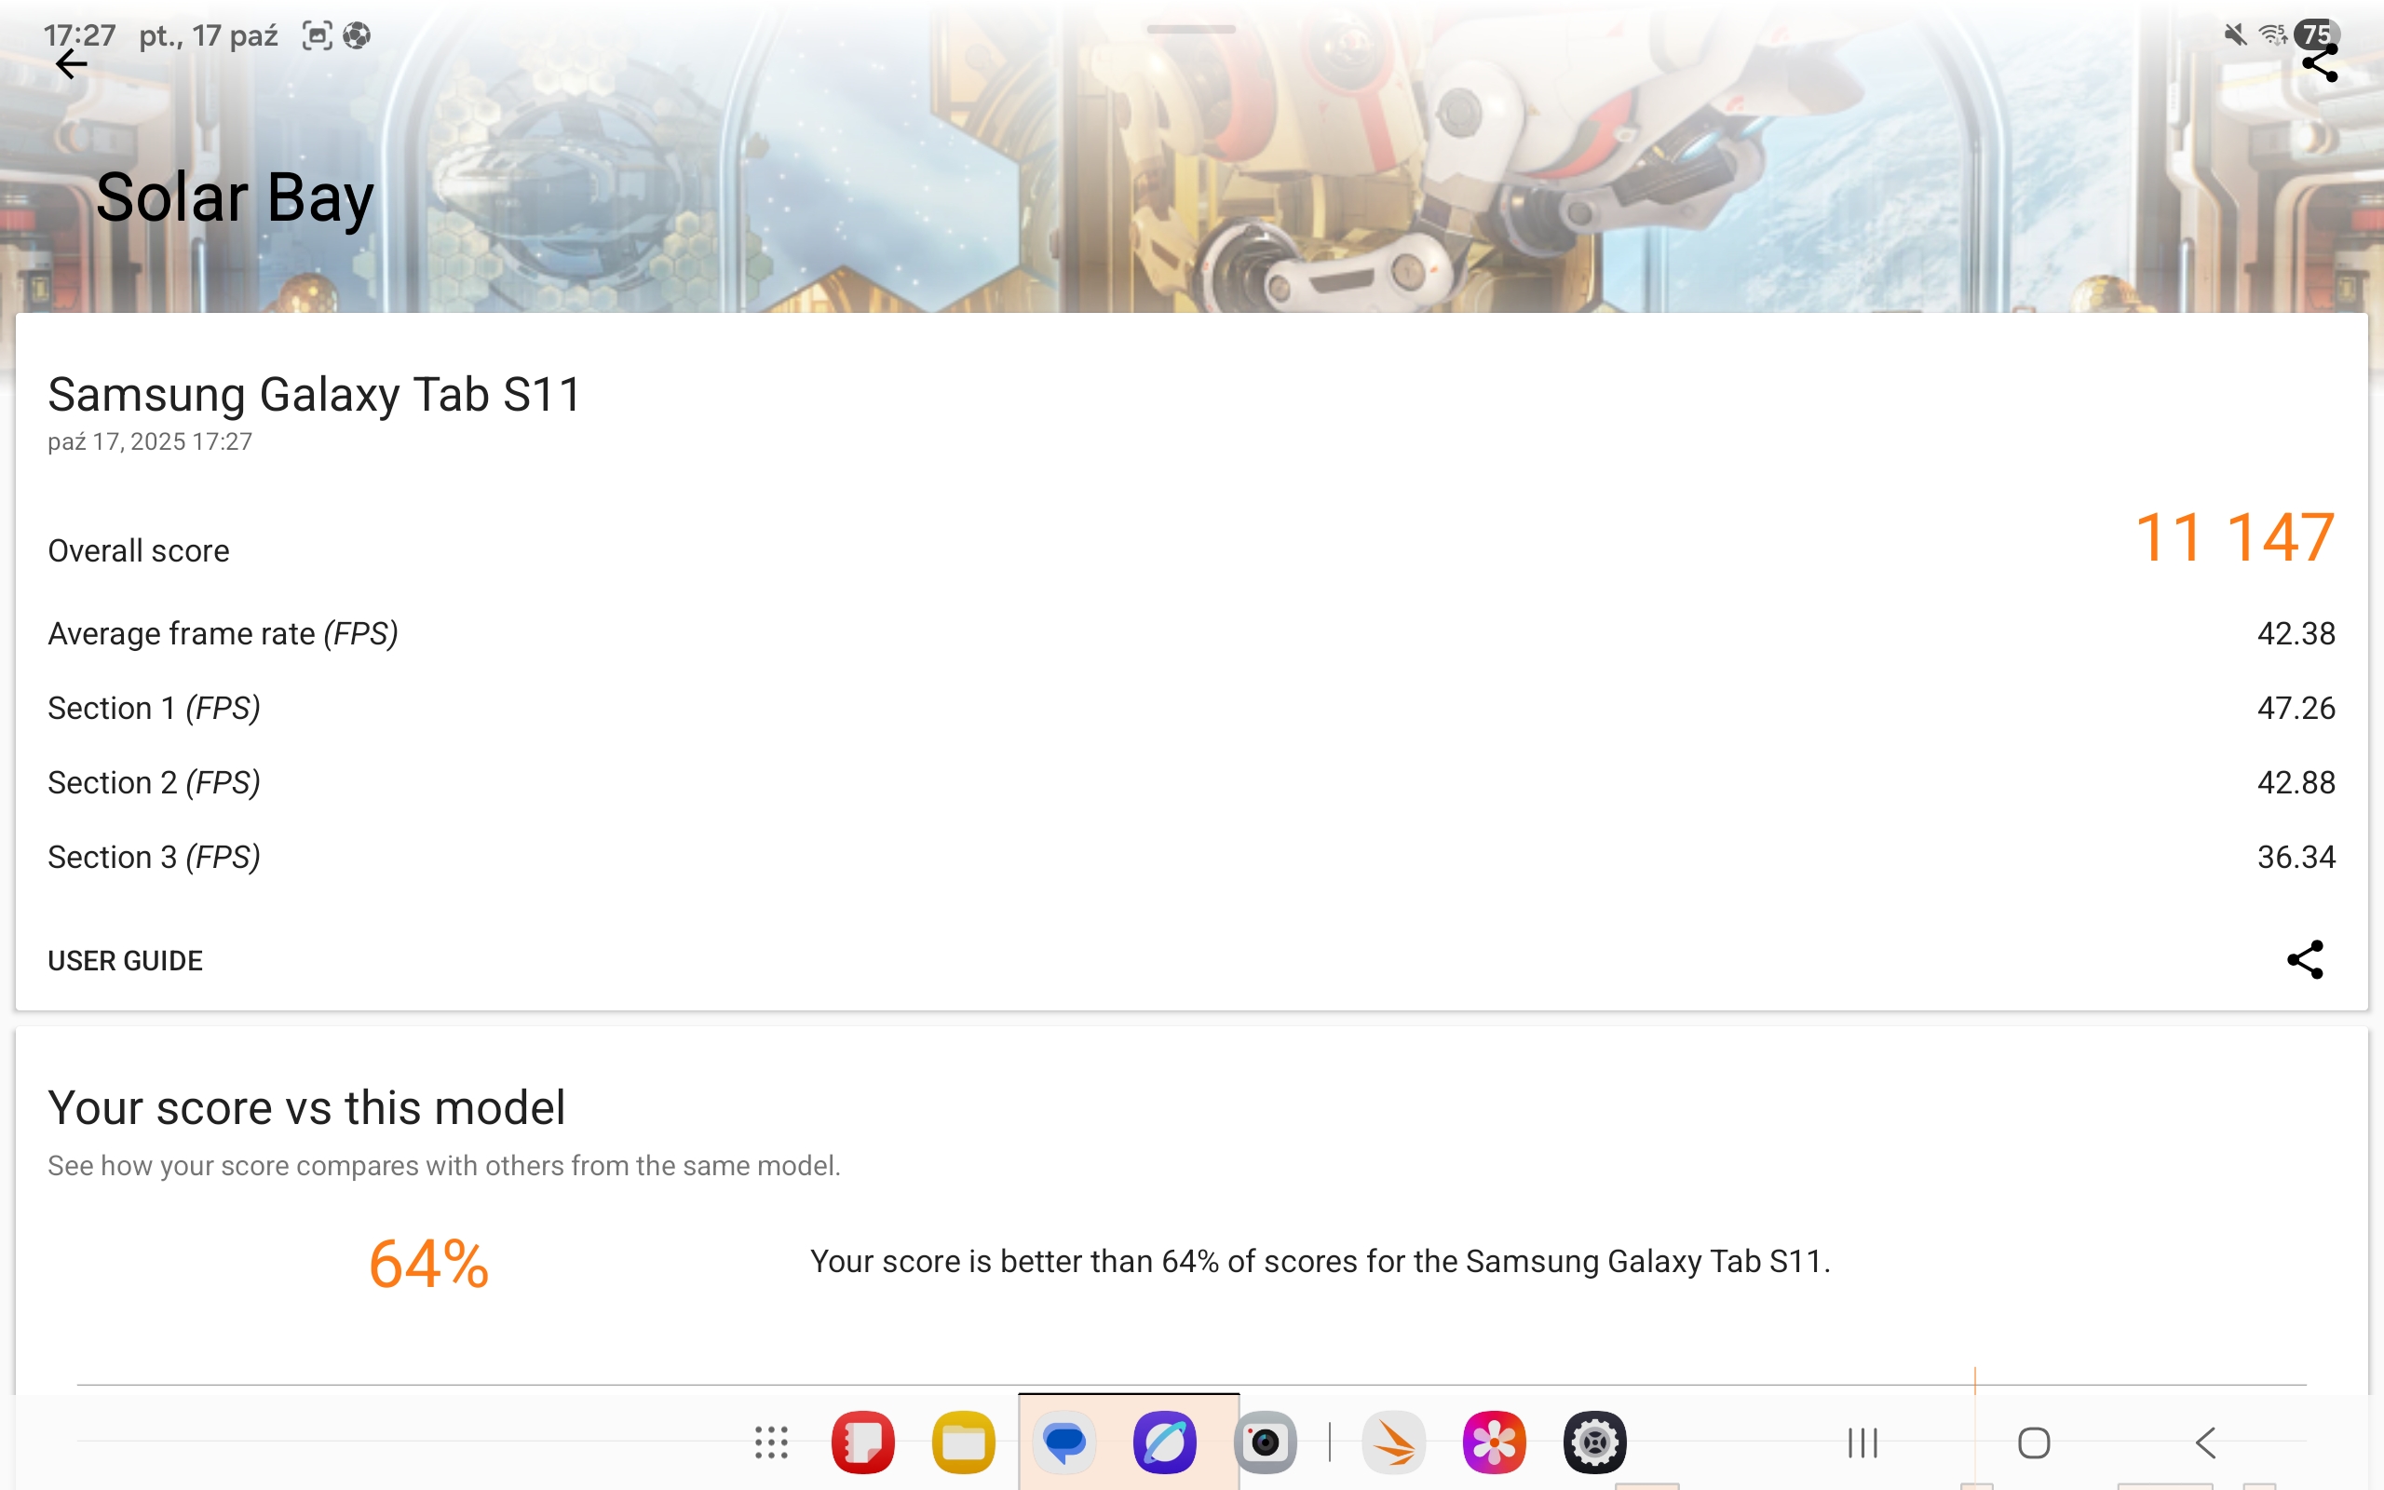Tap the Back navigation chevron

click(x=2204, y=1443)
